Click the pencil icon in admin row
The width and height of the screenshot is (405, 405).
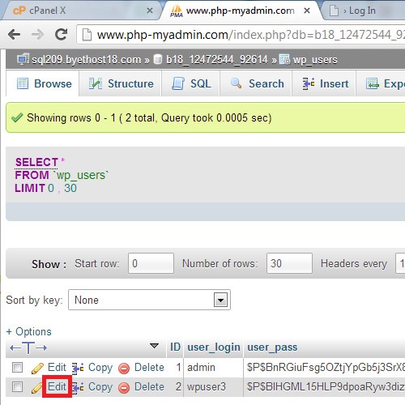click(x=37, y=368)
